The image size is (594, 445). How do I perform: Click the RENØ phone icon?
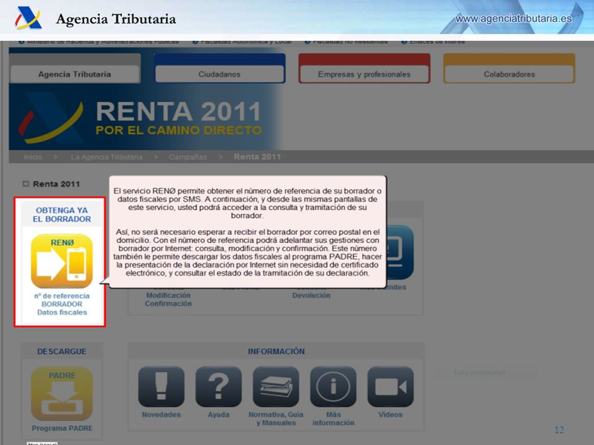(x=62, y=261)
